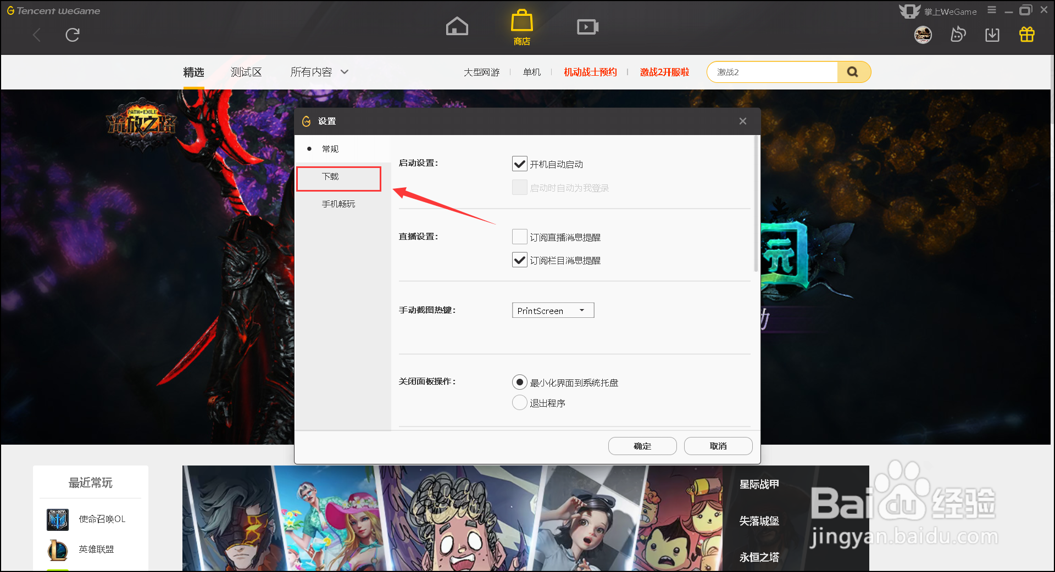Open 激战2开服啦 link
Image resolution: width=1055 pixels, height=572 pixels.
pos(664,72)
